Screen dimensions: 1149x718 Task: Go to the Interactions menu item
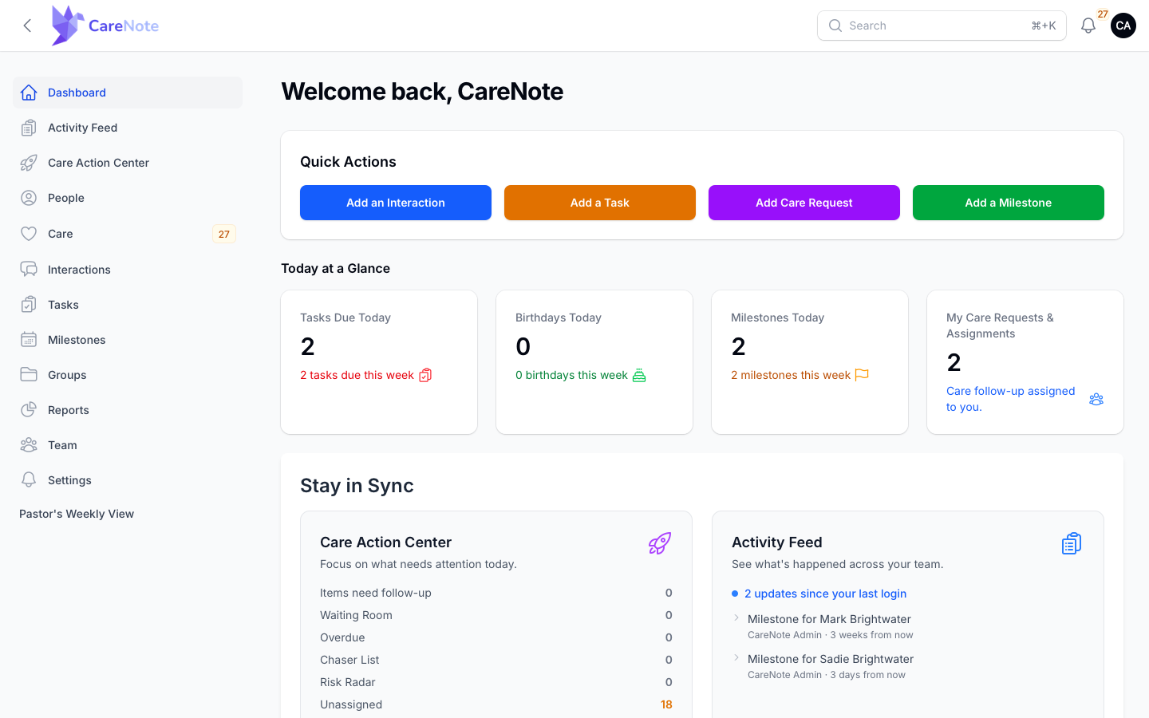(128, 270)
